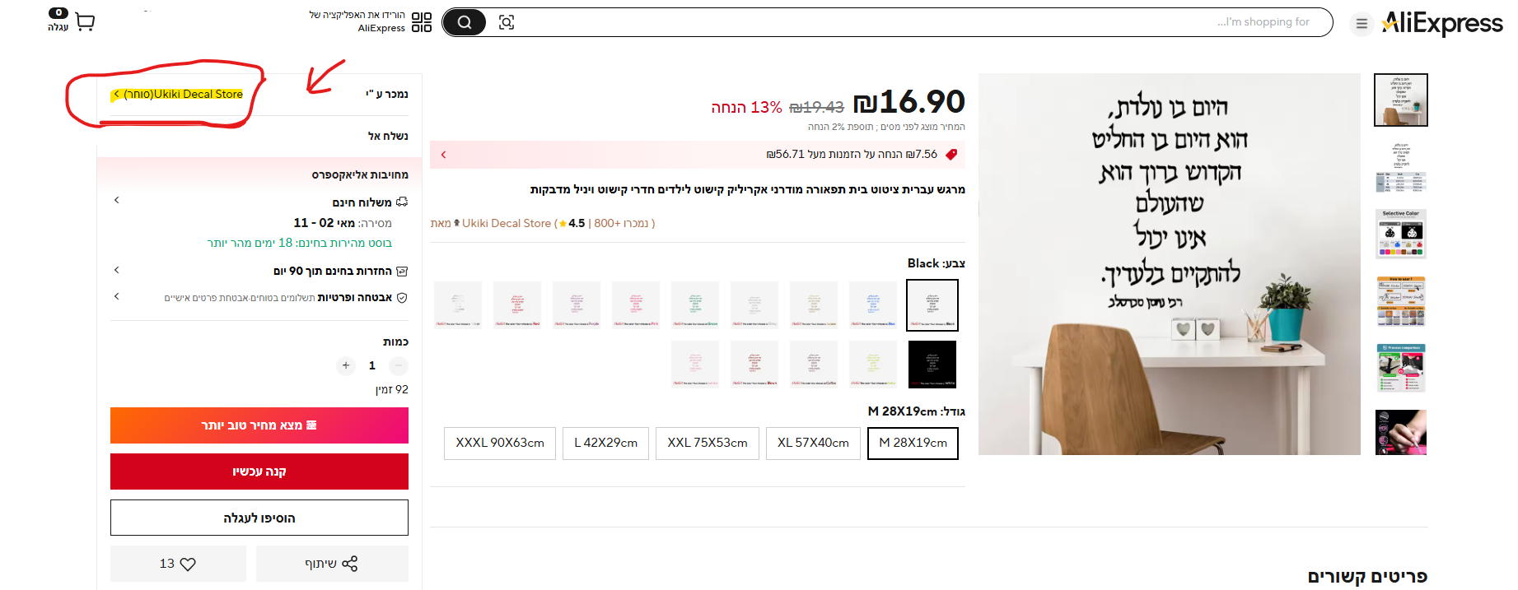Open the hamburger categories menu
Viewport: 1518px width, 590px height.
point(1362,24)
